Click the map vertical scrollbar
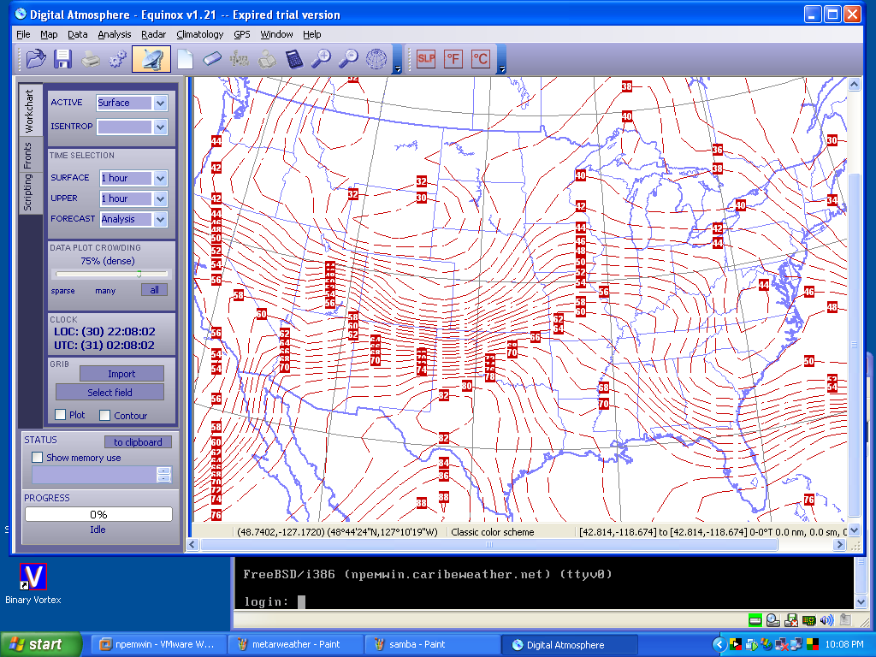 pos(854,346)
